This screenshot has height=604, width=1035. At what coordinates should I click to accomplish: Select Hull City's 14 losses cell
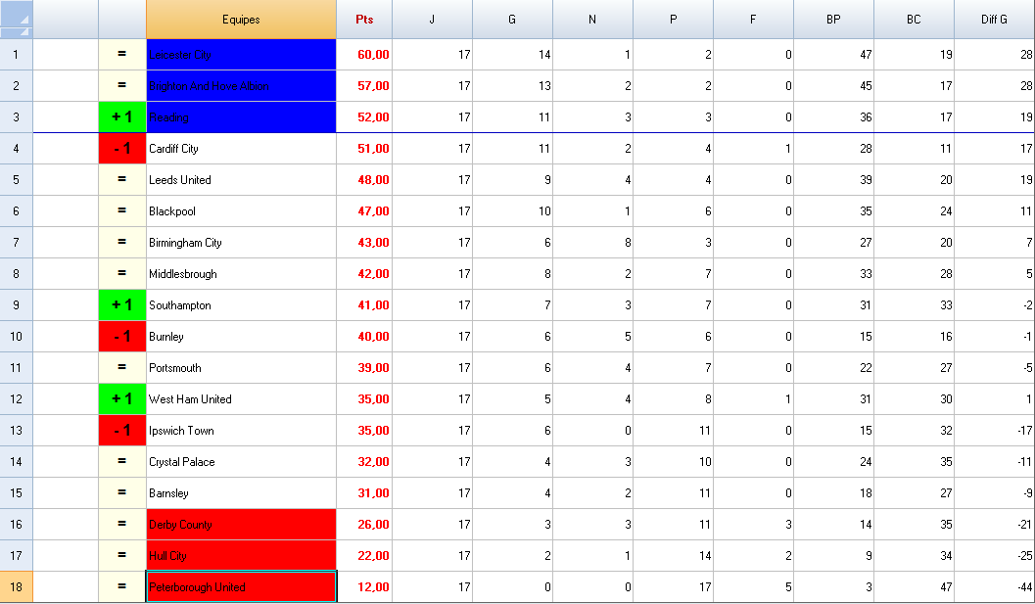coord(674,556)
